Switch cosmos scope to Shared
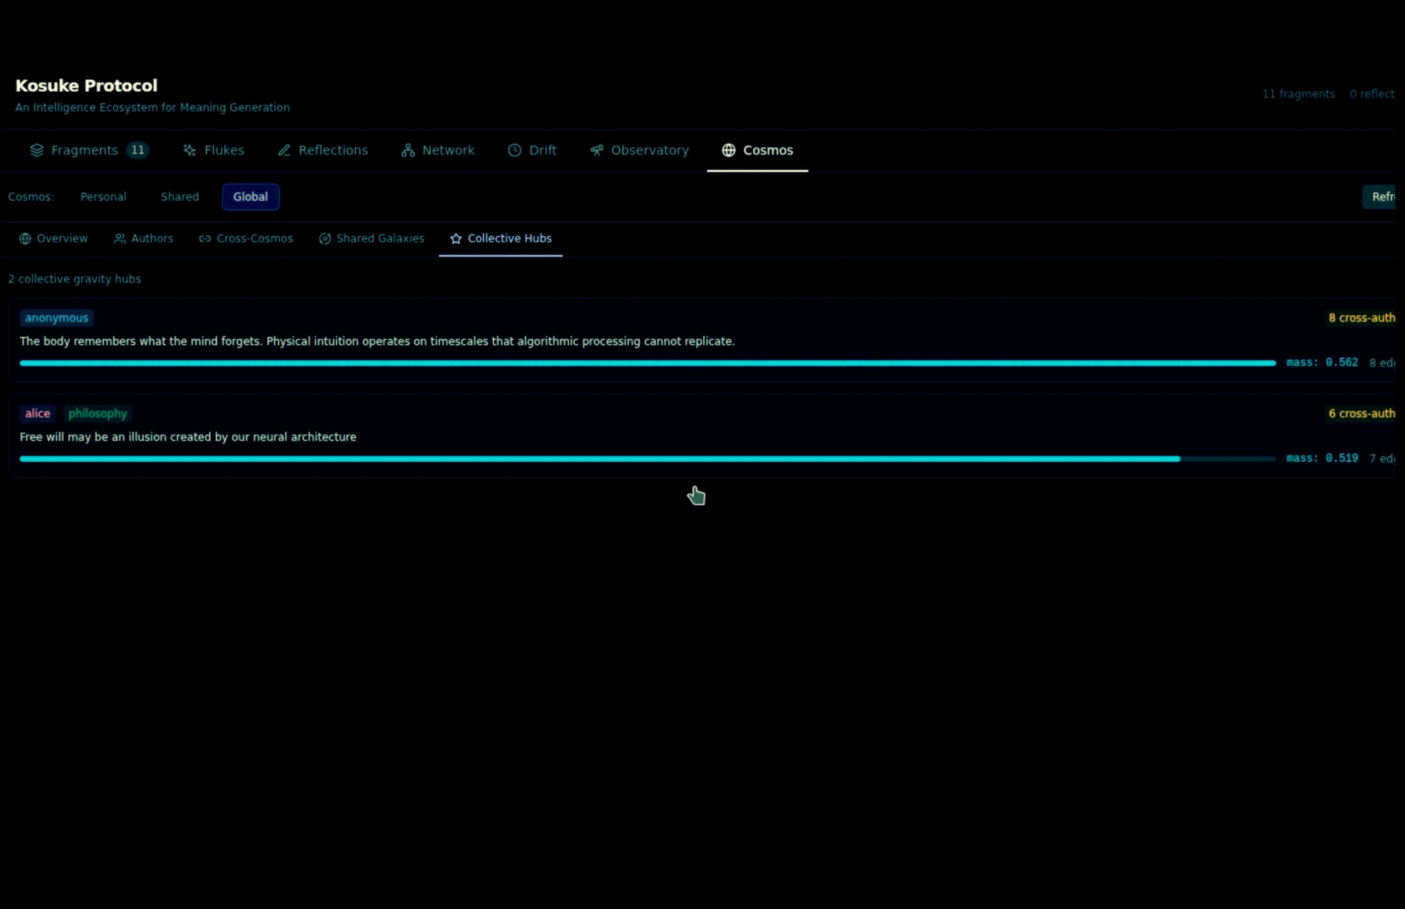The height and width of the screenshot is (909, 1405). pos(180,197)
